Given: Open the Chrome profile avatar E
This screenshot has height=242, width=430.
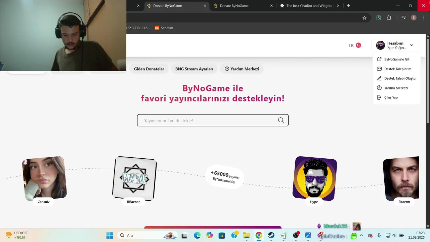Looking at the screenshot, I should point(414,18).
